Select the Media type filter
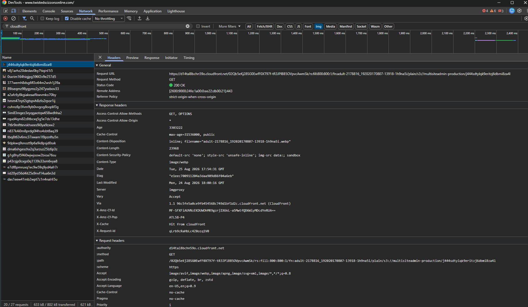The height and width of the screenshot is (307, 528). 330,26
